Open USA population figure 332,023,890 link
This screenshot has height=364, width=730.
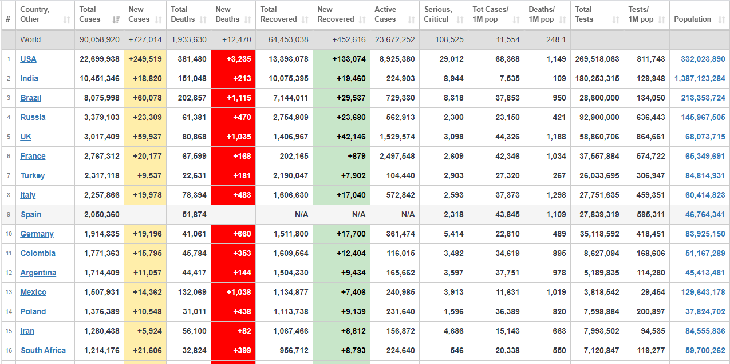coord(703,59)
